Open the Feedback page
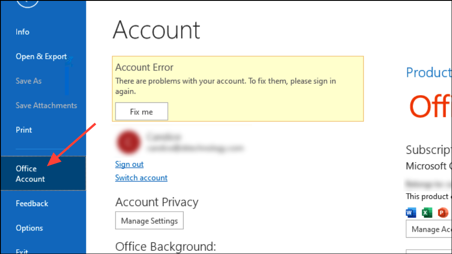This screenshot has width=452, height=254. (32, 203)
